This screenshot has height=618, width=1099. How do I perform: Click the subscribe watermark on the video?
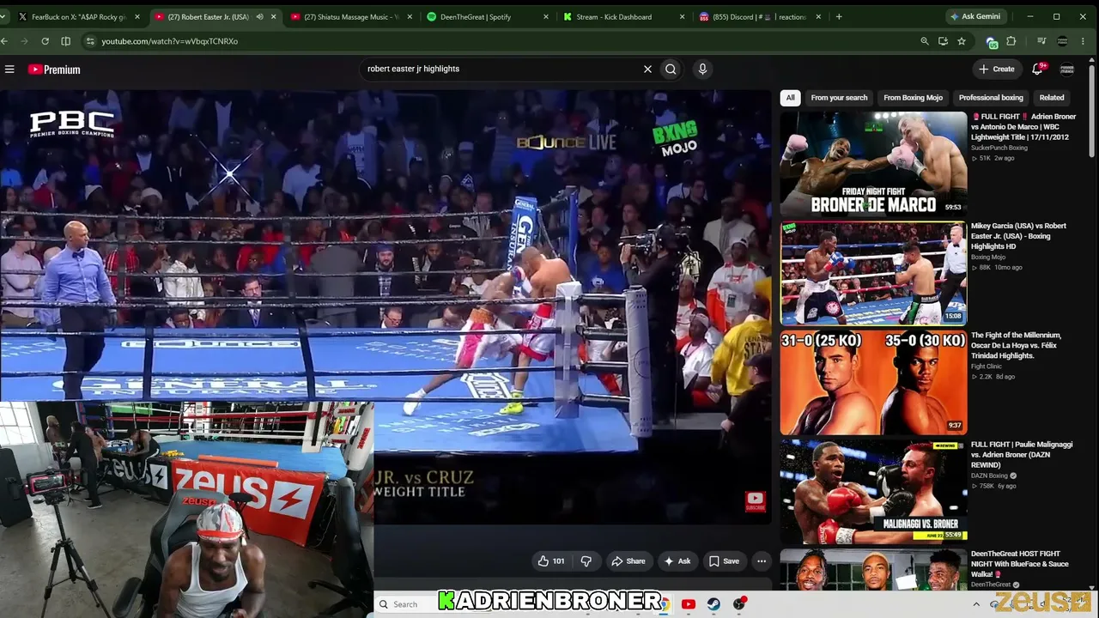[x=755, y=500]
